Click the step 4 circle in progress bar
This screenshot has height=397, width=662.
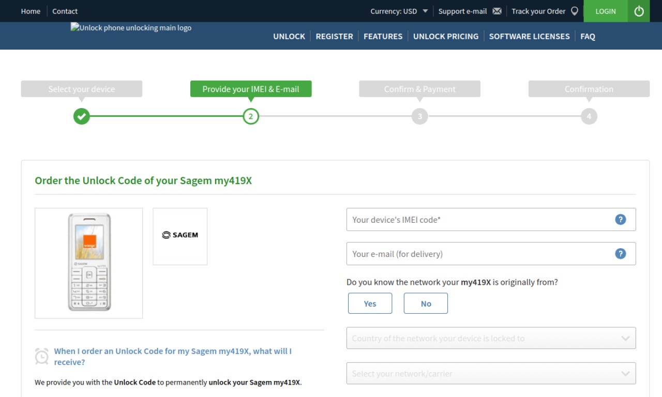click(589, 116)
